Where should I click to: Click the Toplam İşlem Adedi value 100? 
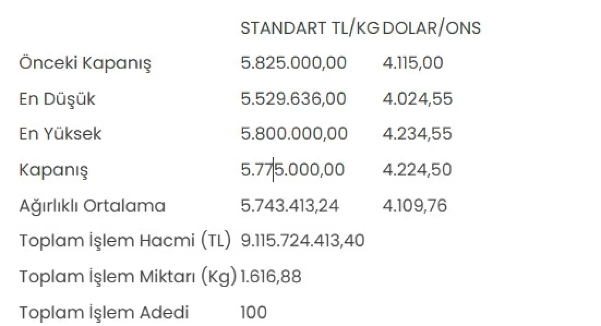(254, 312)
